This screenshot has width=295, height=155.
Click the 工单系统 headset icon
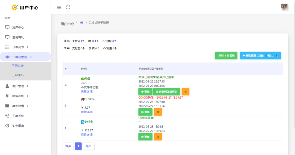coord(7,116)
